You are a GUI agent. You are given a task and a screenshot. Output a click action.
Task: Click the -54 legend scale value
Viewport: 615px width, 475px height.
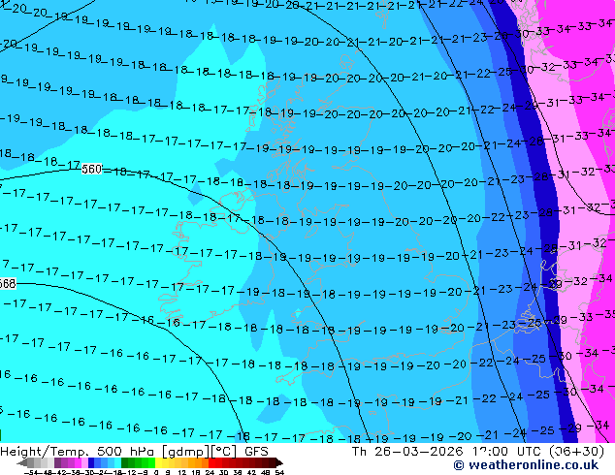point(31,472)
